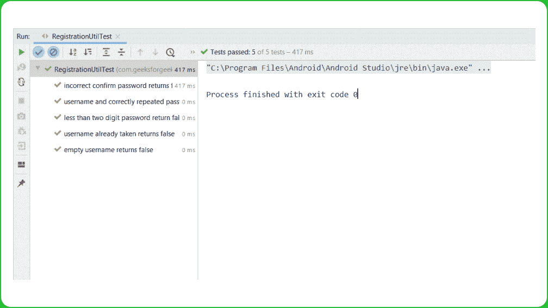Open the test history clock icon

point(170,52)
